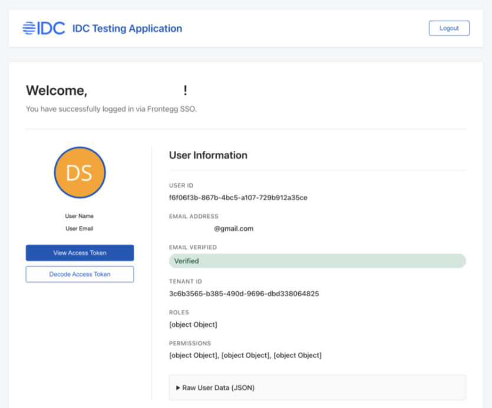Viewport: 492px width, 408px height.
Task: Click the Welcome heading text
Action: (57, 91)
